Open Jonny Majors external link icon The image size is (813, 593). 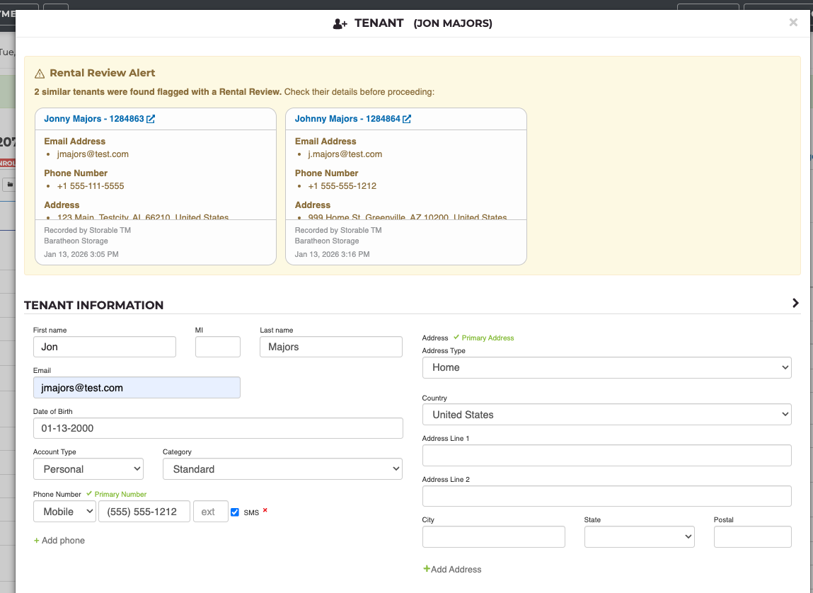151,119
